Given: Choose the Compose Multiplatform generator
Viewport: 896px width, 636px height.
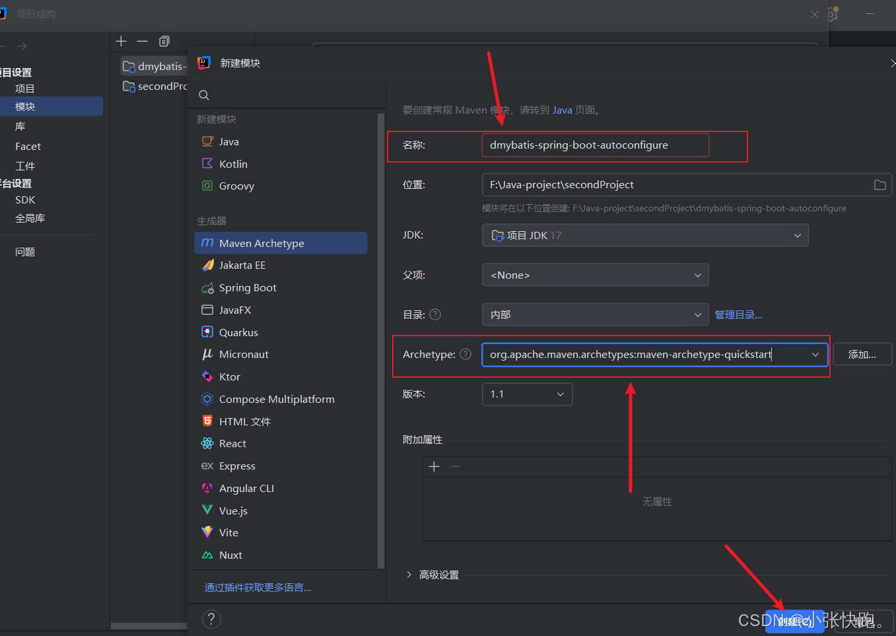Looking at the screenshot, I should point(281,399).
